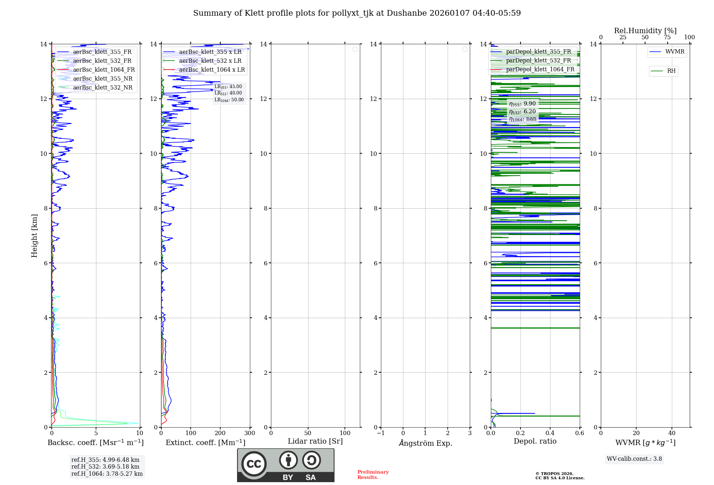This screenshot has height=485, width=714.
Task: Click the SA share-alike circular arrow icon
Action: [311, 460]
